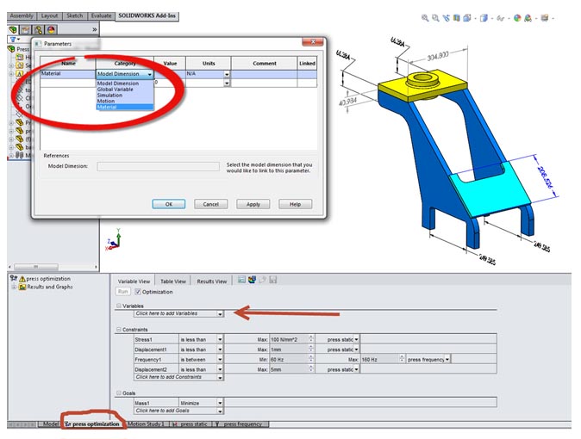Viewport: 581px width, 439px height.
Task: Open the Click here to add Variables dropdown
Action: tap(220, 314)
